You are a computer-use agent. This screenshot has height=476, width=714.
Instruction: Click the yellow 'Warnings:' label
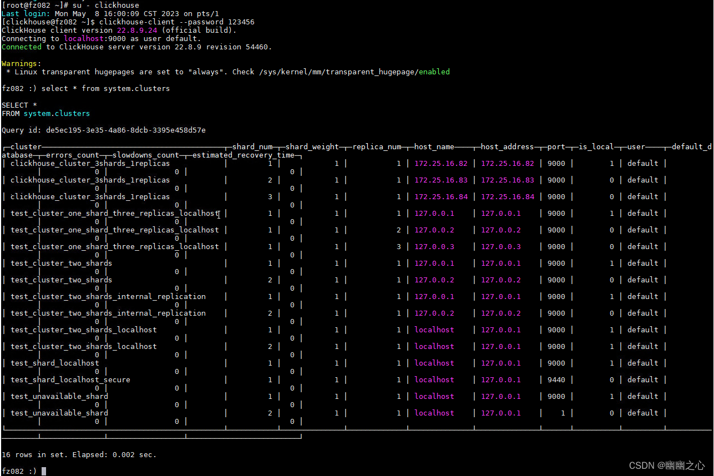[x=22, y=63]
